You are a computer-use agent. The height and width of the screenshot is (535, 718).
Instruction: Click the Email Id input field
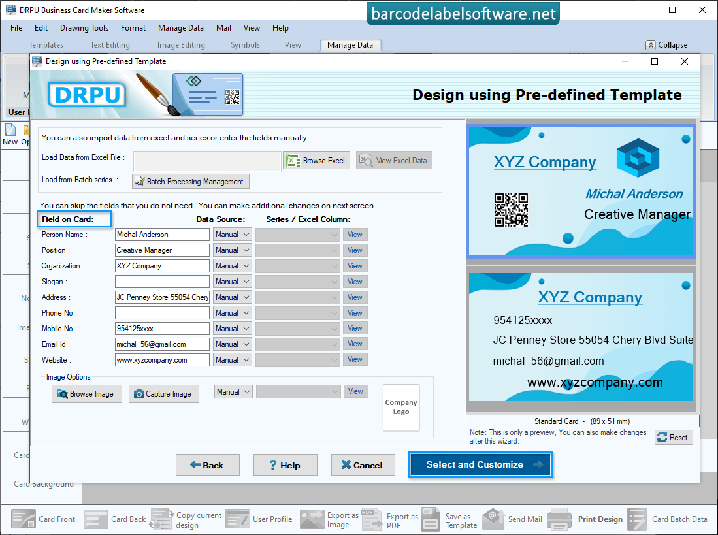tap(162, 344)
